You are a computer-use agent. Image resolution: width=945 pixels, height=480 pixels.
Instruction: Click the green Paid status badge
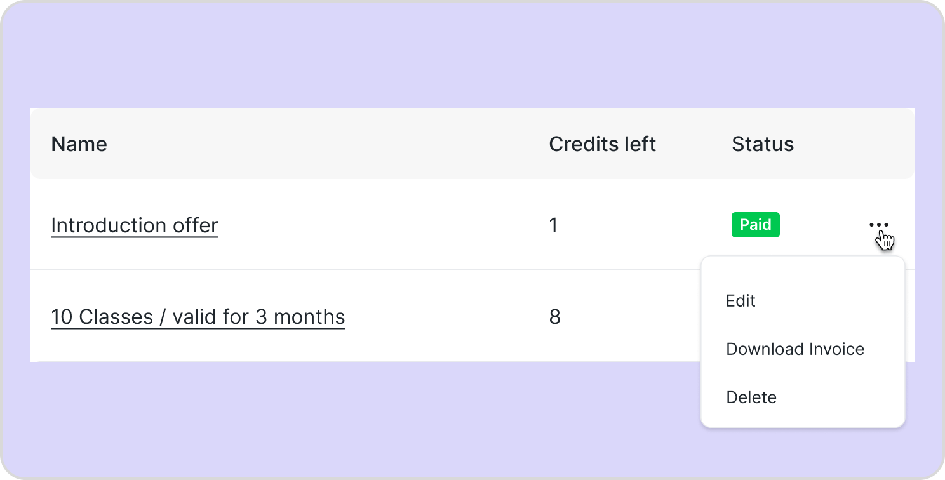[756, 225]
